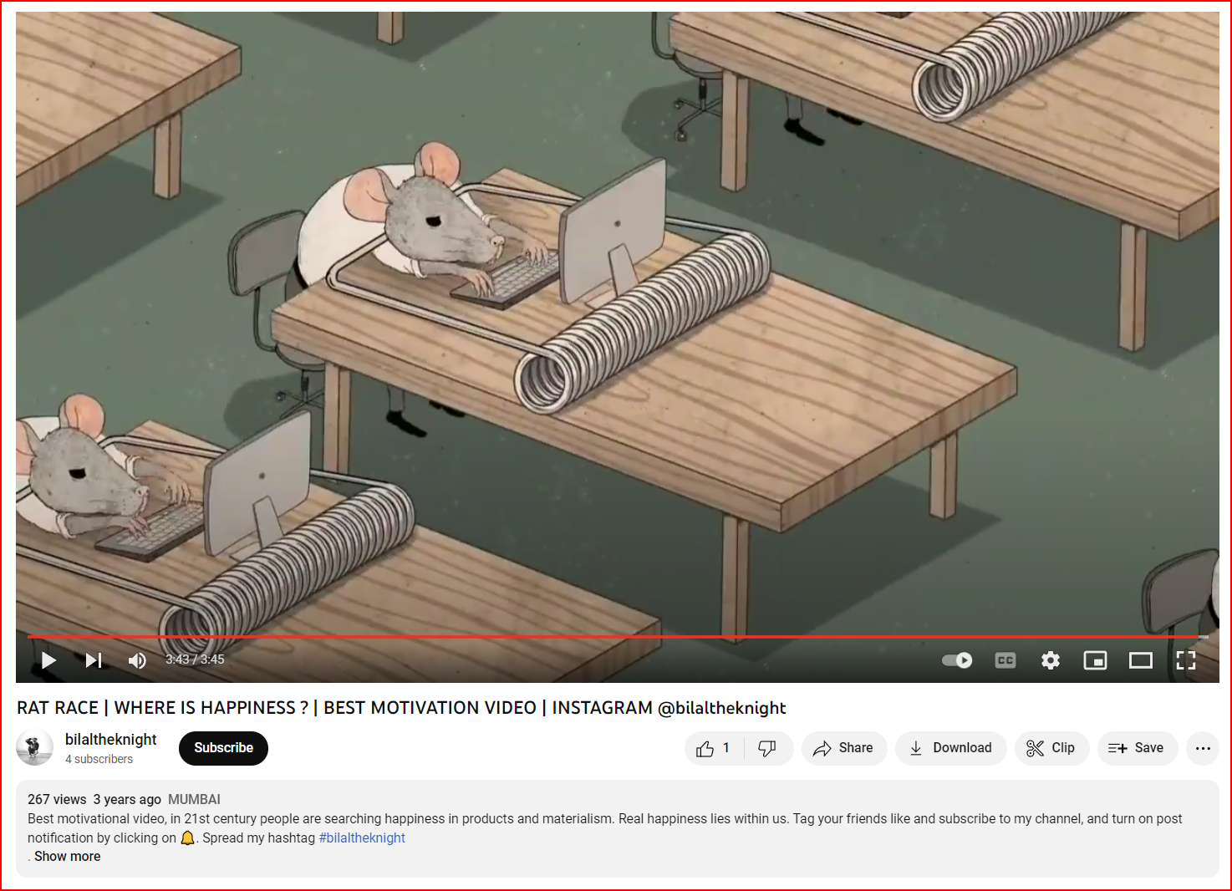Open the #bilaltheknight hashtag link

(x=362, y=838)
